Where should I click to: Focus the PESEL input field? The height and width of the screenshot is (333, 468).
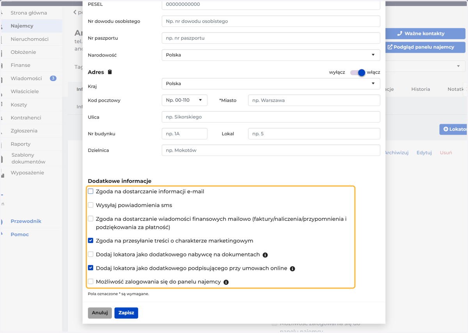coord(271,5)
